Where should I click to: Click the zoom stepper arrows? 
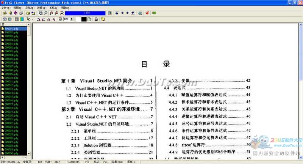pyautogui.click(x=72, y=19)
